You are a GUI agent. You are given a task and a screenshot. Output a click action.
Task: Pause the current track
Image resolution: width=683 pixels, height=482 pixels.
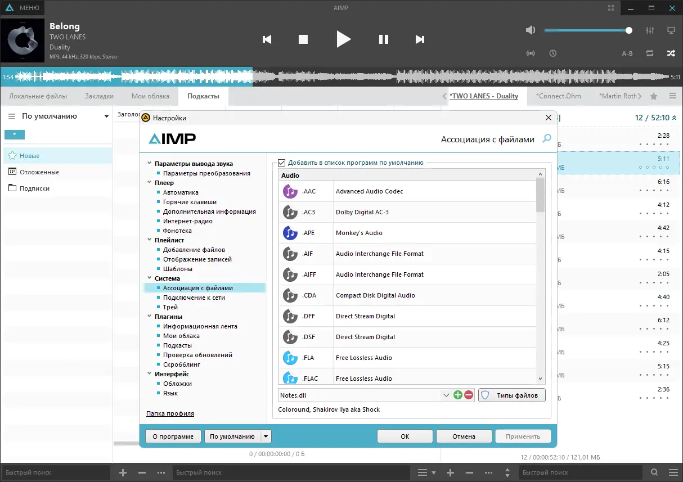coord(384,39)
